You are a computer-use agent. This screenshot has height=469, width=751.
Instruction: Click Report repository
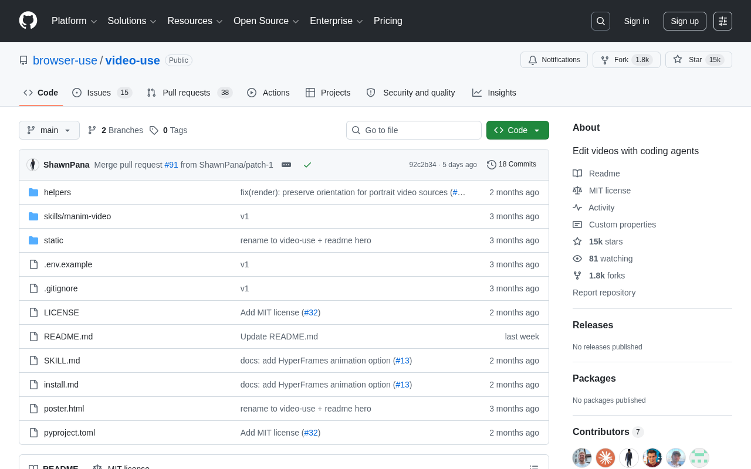(604, 293)
